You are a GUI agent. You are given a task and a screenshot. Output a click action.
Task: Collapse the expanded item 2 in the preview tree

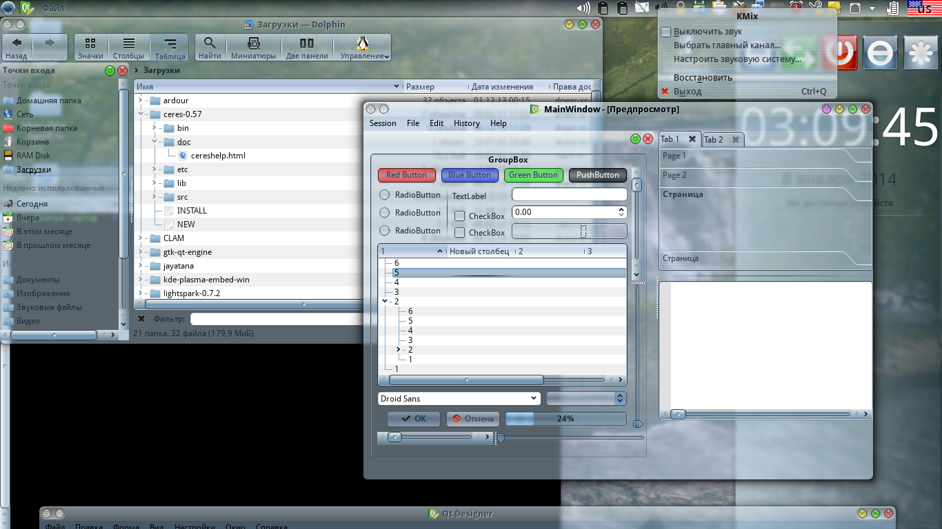tap(385, 302)
